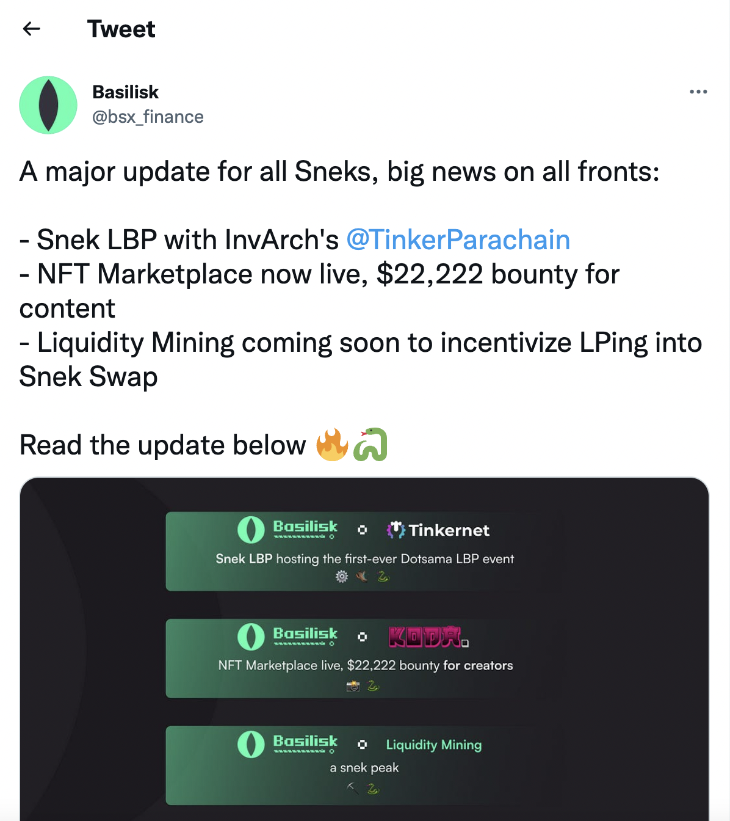Click the pink KODA logo
730x821 pixels.
pos(428,637)
